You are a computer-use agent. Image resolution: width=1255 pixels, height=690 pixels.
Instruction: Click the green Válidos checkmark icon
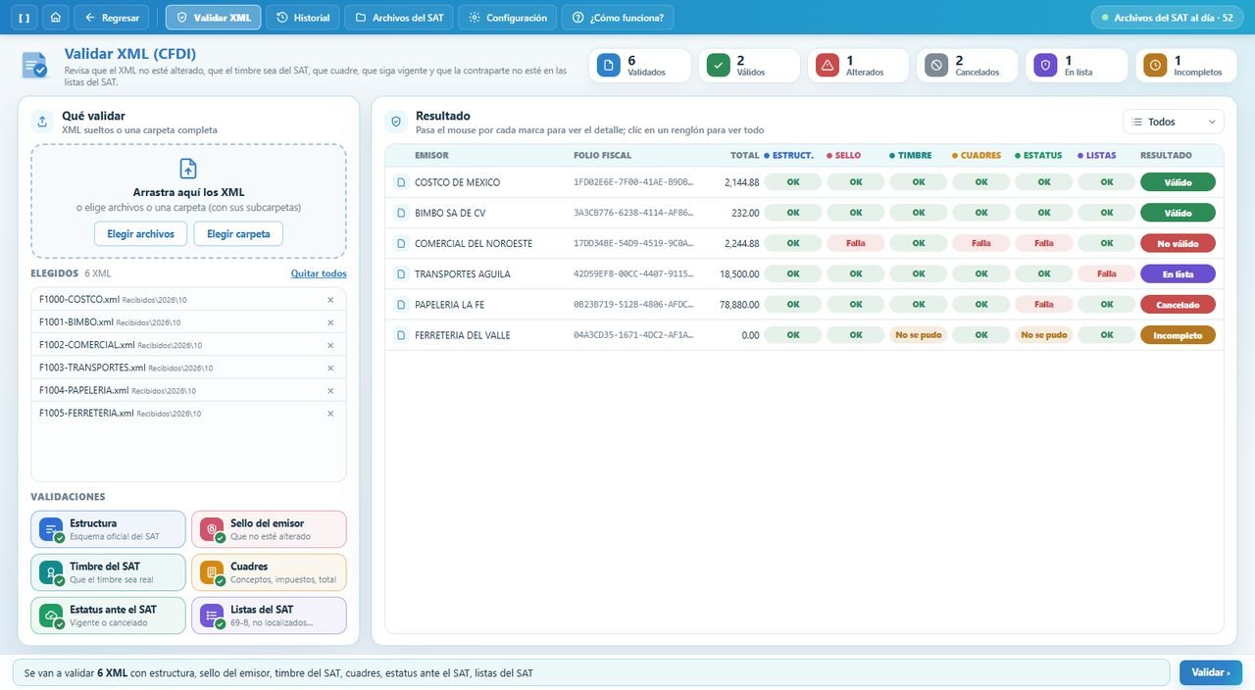click(x=719, y=66)
